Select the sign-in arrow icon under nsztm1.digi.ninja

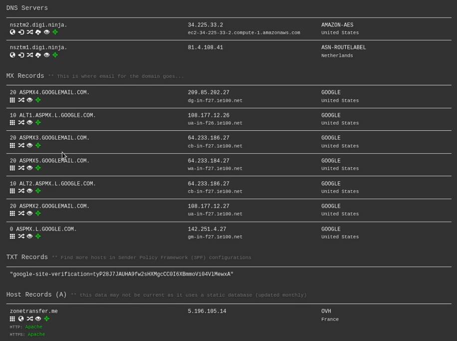click(x=20, y=55)
